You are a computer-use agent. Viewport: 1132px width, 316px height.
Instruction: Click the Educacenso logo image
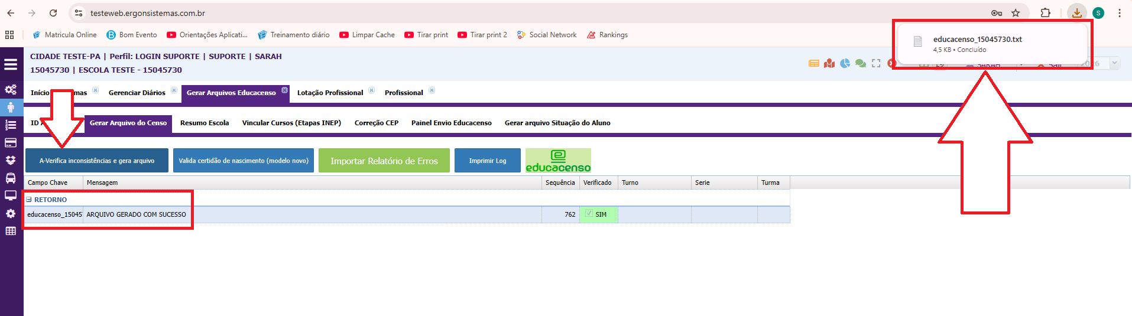[x=558, y=161]
